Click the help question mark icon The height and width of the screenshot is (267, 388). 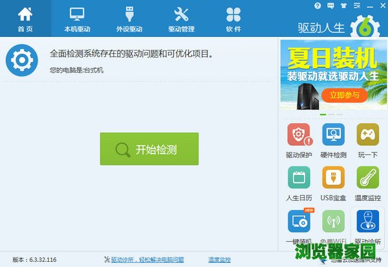(317, 5)
